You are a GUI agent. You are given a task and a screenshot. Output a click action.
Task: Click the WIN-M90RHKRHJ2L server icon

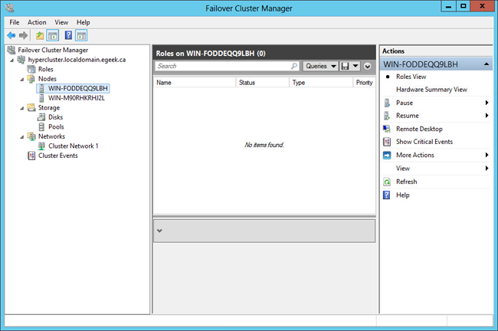pos(41,98)
